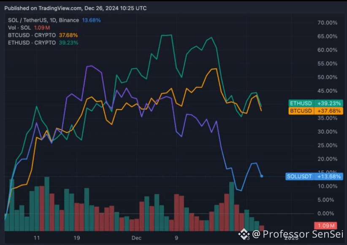
Task: Click the 30.00% axis label
Action: click(327, 132)
